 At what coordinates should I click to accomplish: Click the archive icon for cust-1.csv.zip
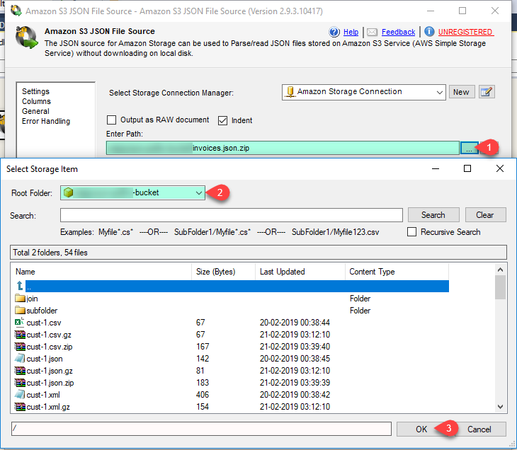coord(20,347)
